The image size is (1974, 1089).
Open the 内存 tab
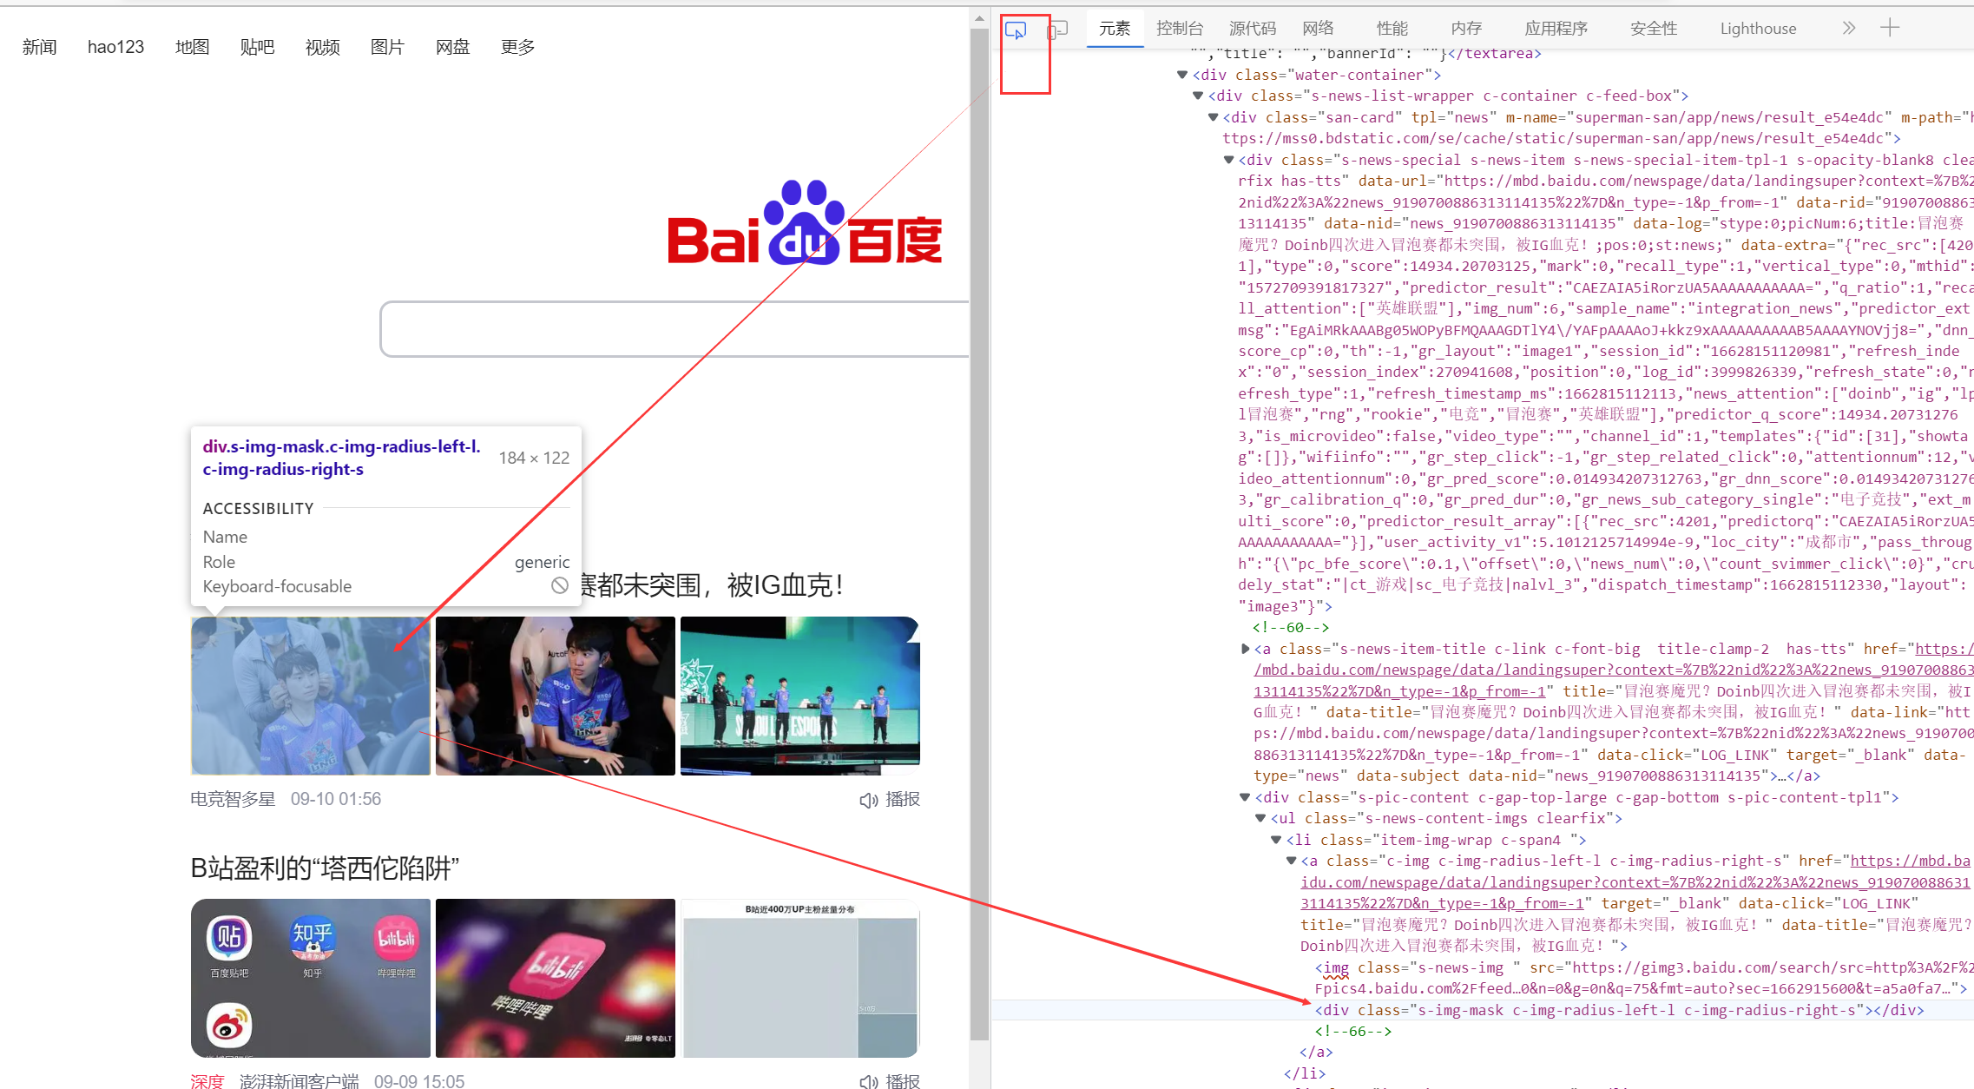tap(1466, 29)
